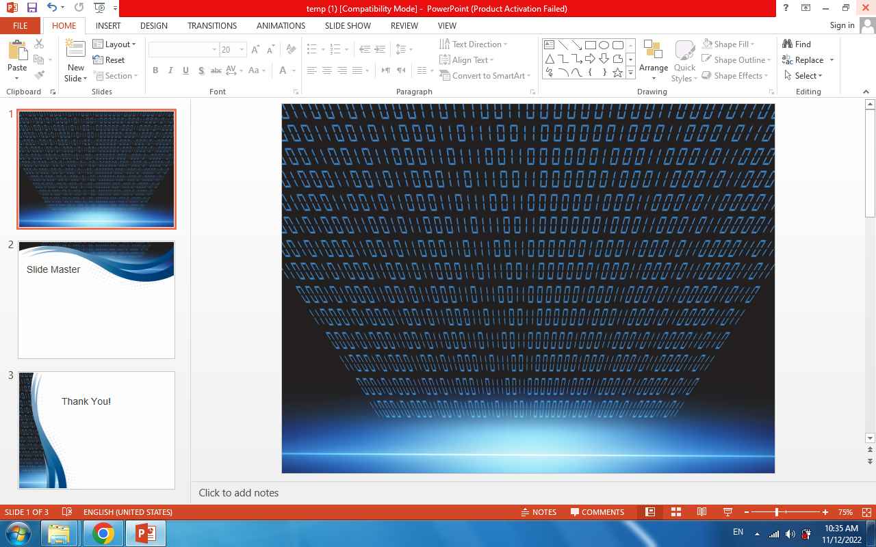The image size is (876, 547).
Task: Click the Sign in link
Action: click(842, 25)
